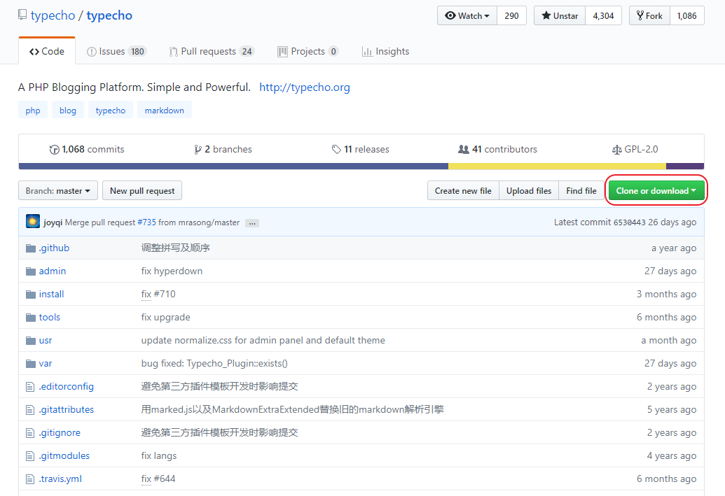This screenshot has width=725, height=496.
Task: Click the .github folder icon
Action: [31, 248]
